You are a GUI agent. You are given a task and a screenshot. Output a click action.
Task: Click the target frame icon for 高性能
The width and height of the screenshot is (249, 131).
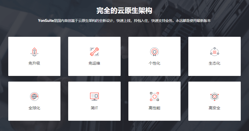154,97
